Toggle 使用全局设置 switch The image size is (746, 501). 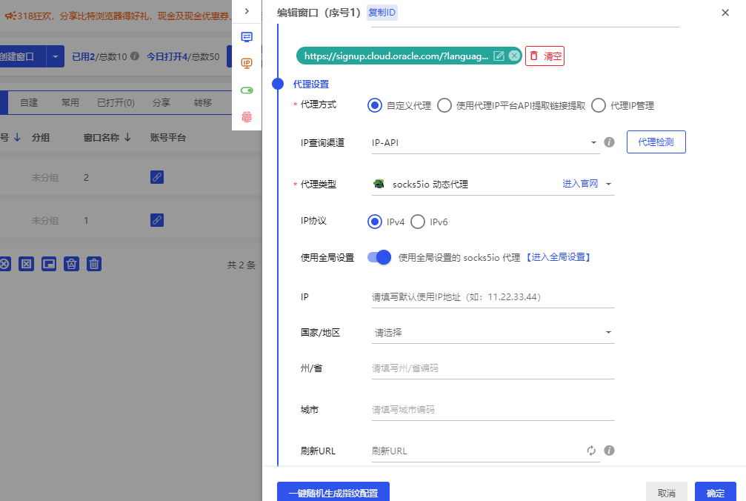(379, 257)
